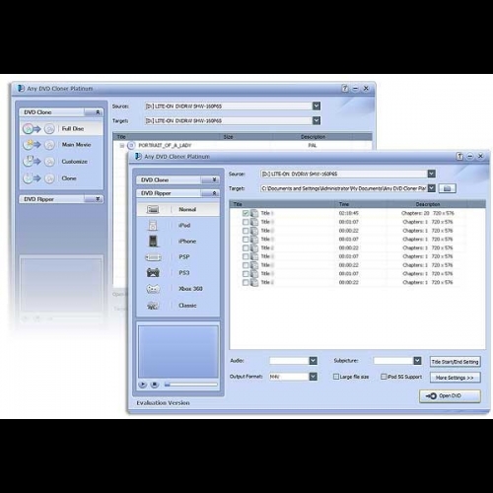Open the Audio track dropdown
493x493 pixels.
[x=314, y=361]
